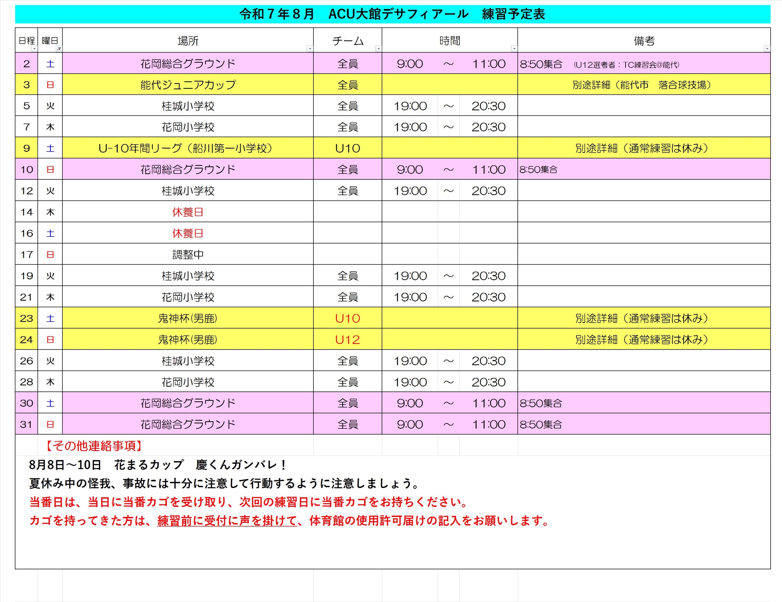Click the red U10 team cell
The image size is (782, 602).
coord(348,318)
